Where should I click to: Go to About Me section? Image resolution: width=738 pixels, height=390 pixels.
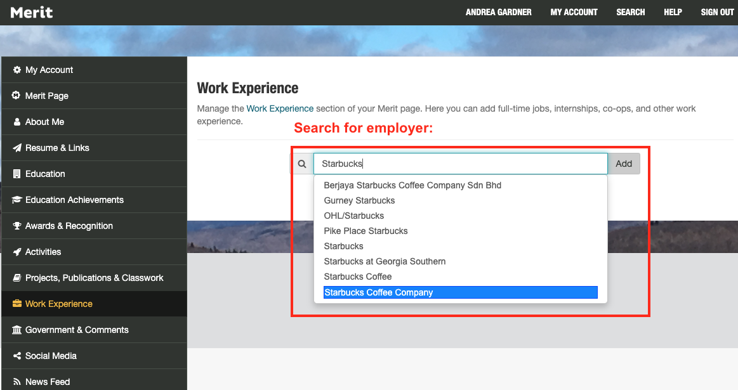94,122
